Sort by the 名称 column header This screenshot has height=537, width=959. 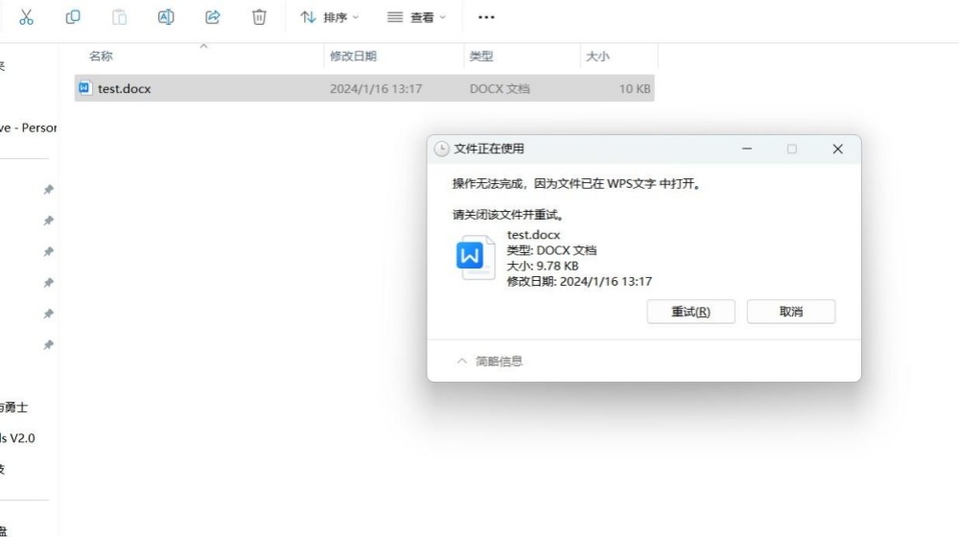101,57
